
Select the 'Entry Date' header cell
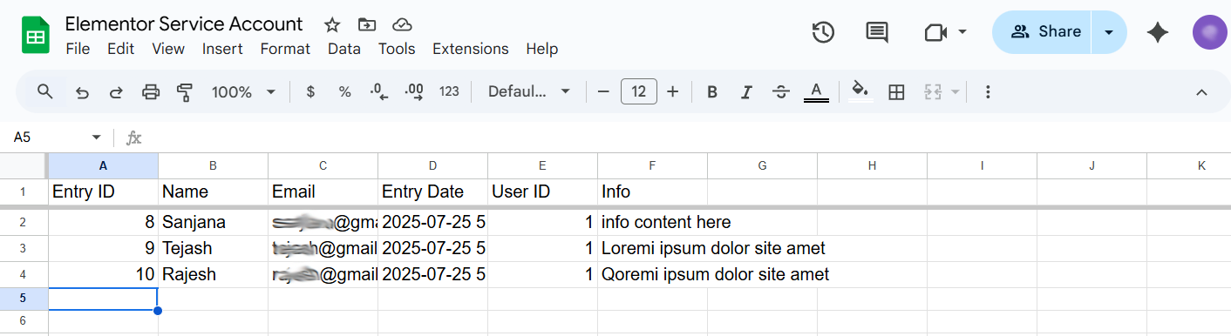pos(433,192)
